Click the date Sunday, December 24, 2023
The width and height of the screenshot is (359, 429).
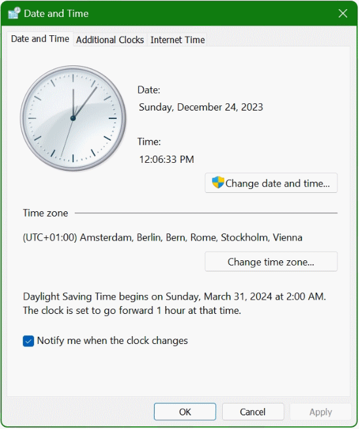(x=201, y=107)
